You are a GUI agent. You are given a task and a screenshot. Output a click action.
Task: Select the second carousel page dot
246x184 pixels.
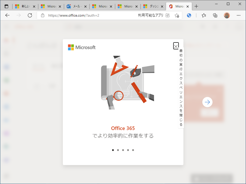pyautogui.click(x=118, y=150)
